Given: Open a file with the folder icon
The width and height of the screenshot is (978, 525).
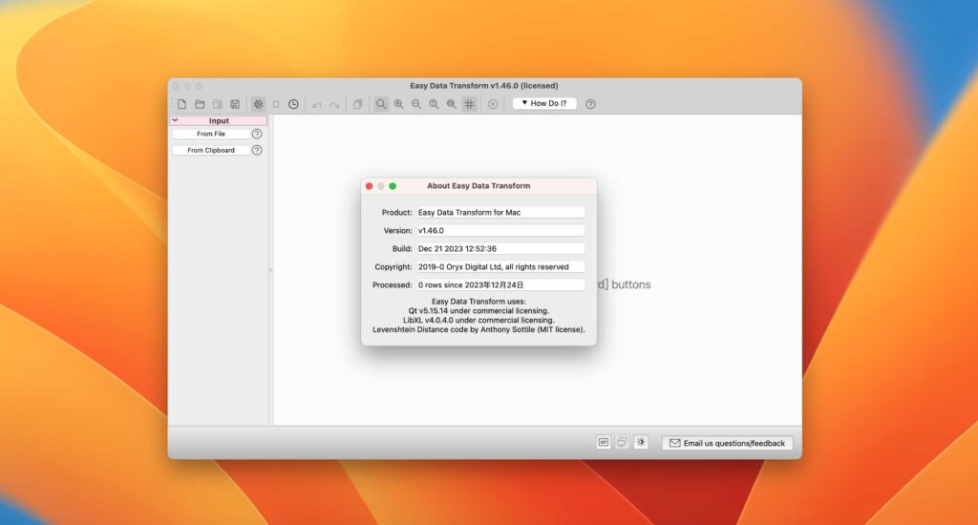Looking at the screenshot, I should (x=200, y=104).
